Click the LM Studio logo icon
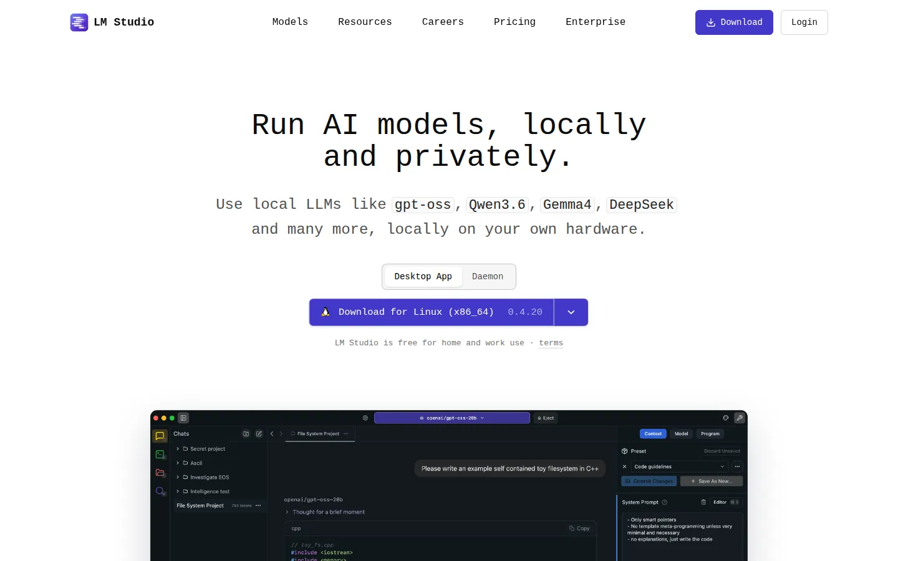898x561 pixels. point(79,22)
